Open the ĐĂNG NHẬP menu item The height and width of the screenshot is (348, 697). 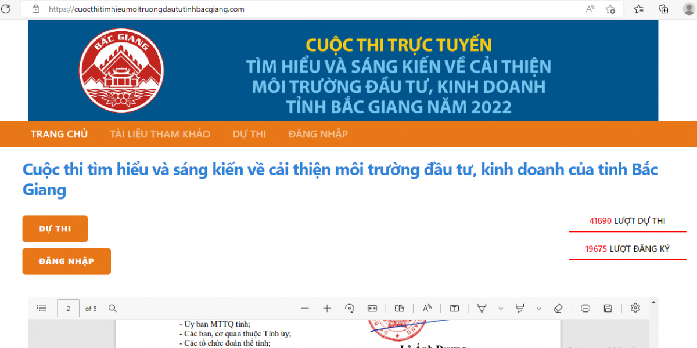click(318, 134)
